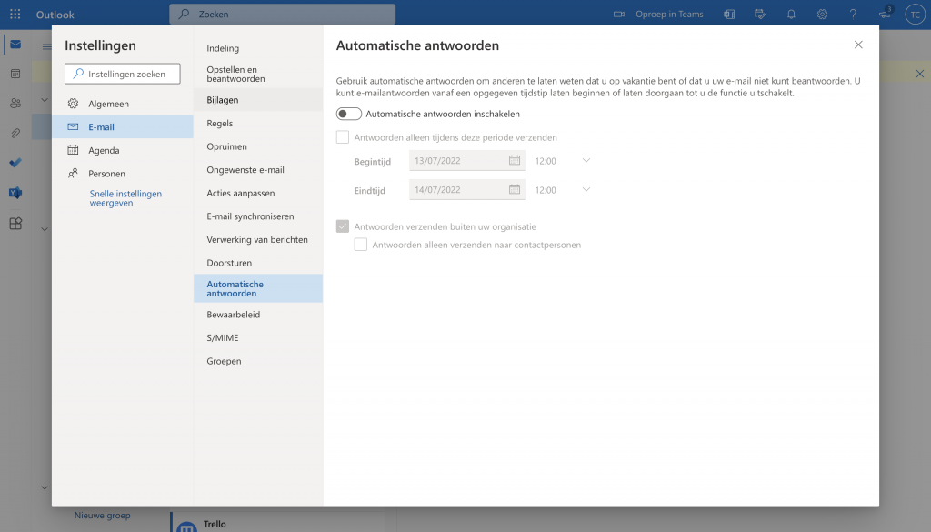Screen dimensions: 931x532
Task: Open Verwerking van berichten settings
Action: (x=258, y=239)
